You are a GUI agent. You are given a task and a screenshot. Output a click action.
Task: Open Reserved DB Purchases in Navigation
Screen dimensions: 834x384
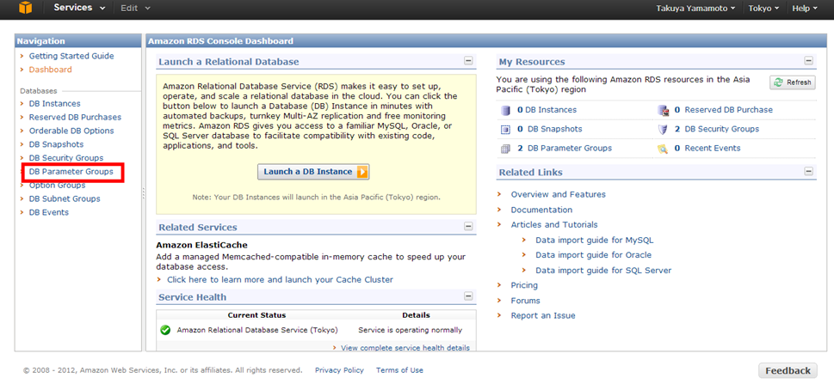click(x=75, y=117)
